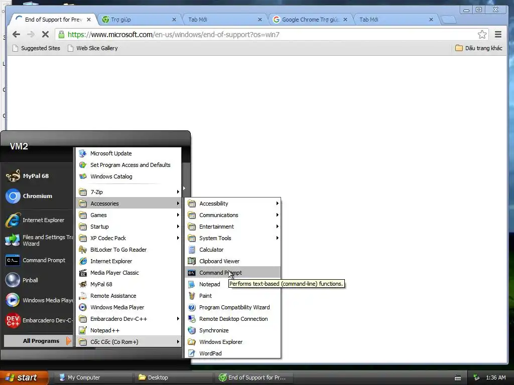Click the Notepad++ icon
This screenshot has width=514, height=385.
tap(83, 330)
